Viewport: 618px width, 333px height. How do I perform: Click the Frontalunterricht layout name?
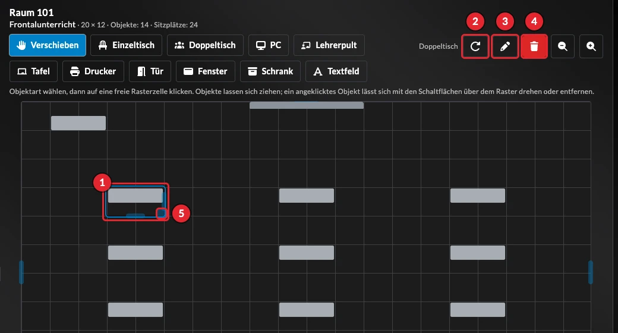click(43, 24)
